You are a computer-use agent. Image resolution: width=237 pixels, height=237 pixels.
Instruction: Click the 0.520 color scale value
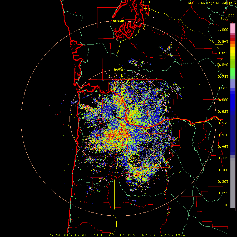(223, 135)
